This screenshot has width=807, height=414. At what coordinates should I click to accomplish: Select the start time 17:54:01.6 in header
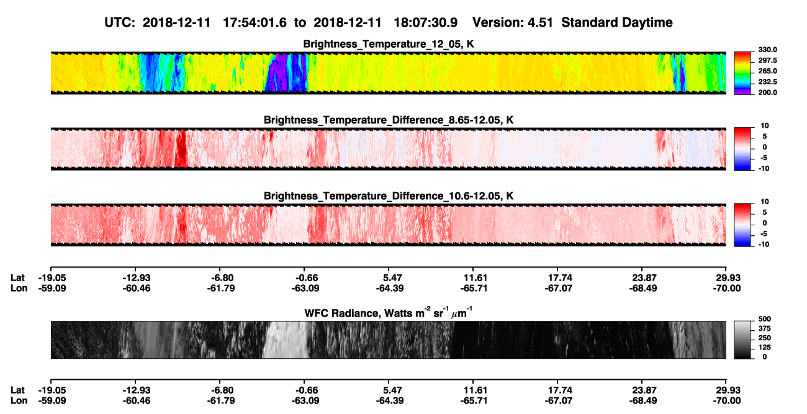[254, 23]
